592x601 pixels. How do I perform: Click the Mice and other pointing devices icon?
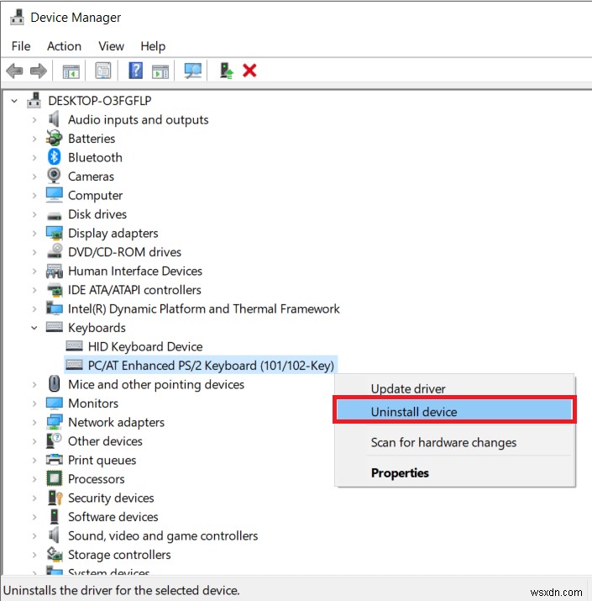54,383
